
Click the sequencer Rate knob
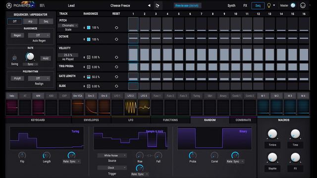point(30,56)
